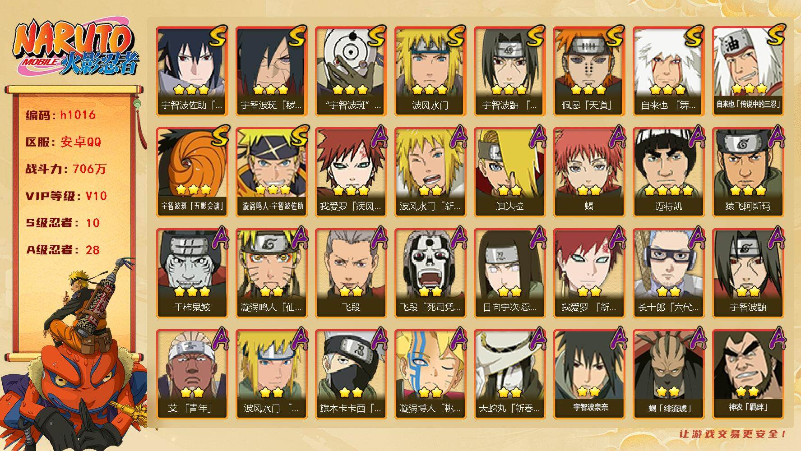Open the 波风水门 S-rank card
The width and height of the screenshot is (801, 451).
point(430,71)
